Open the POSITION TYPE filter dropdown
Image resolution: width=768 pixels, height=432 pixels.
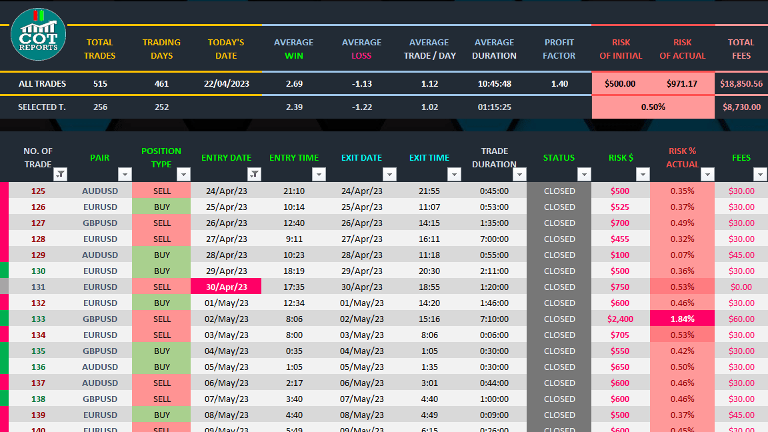point(184,174)
